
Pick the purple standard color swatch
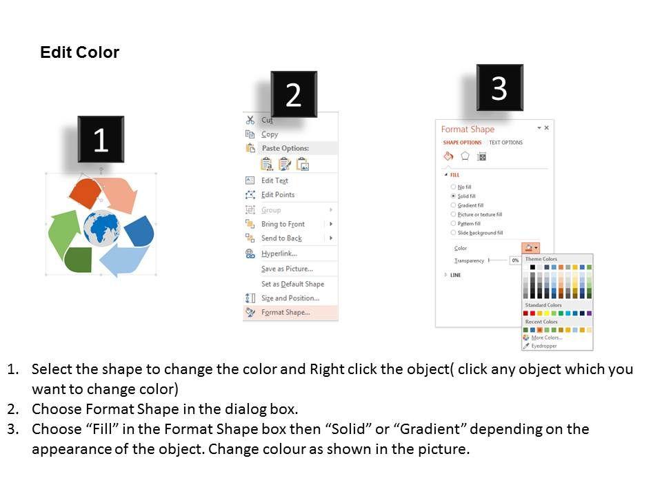pyautogui.click(x=590, y=313)
